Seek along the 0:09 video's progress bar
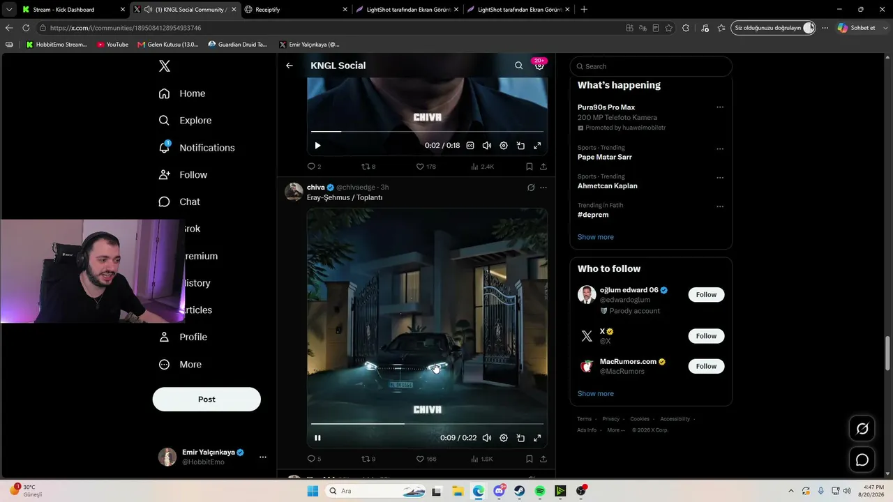Image resolution: width=893 pixels, height=502 pixels. [x=427, y=423]
